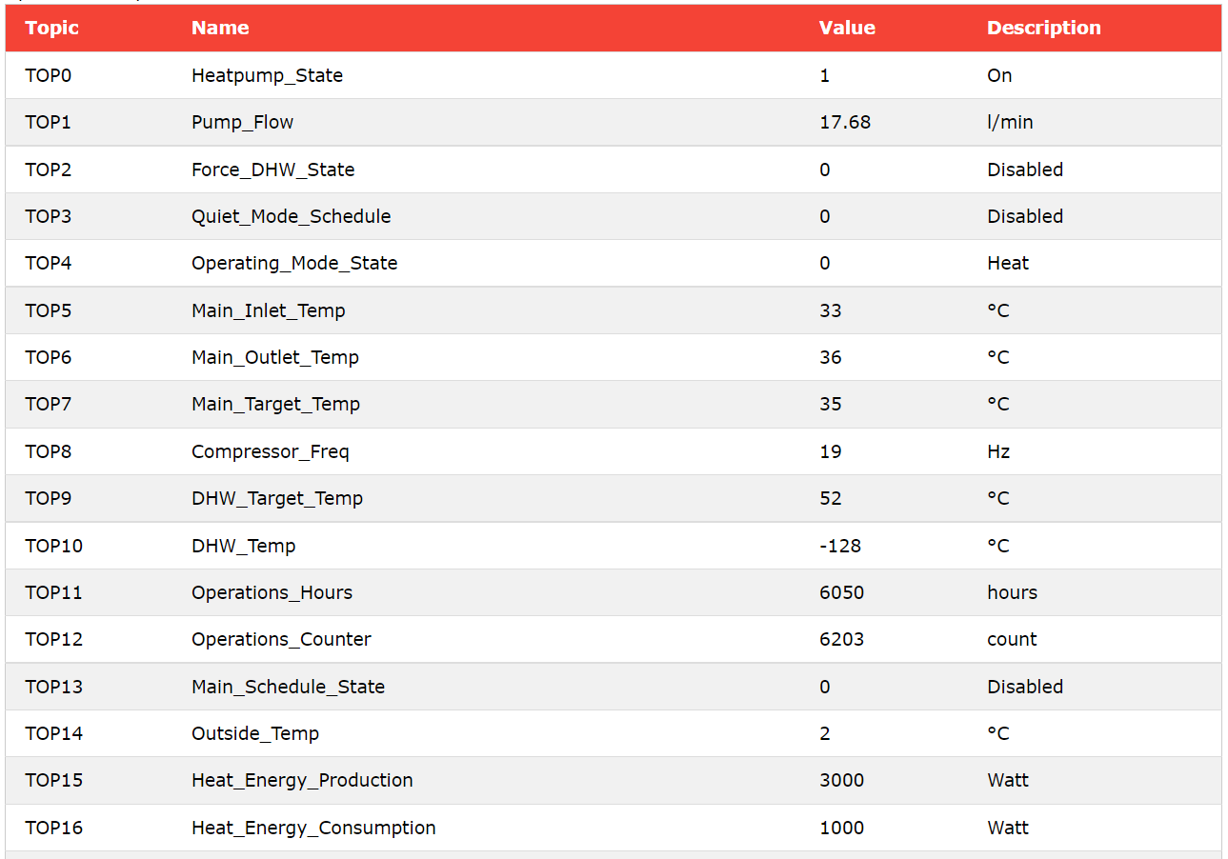
Task: Select the Compressor_Freq name cell
Action: pyautogui.click(x=270, y=451)
